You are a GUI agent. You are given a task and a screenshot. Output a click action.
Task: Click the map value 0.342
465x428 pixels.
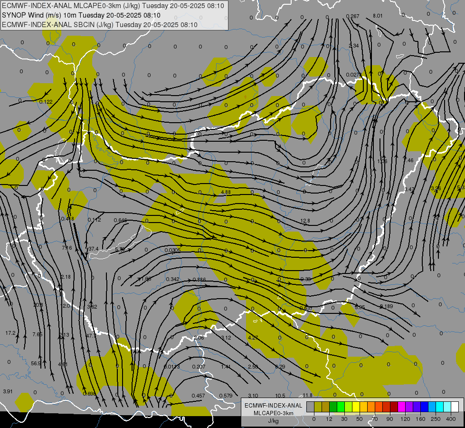(x=172, y=279)
